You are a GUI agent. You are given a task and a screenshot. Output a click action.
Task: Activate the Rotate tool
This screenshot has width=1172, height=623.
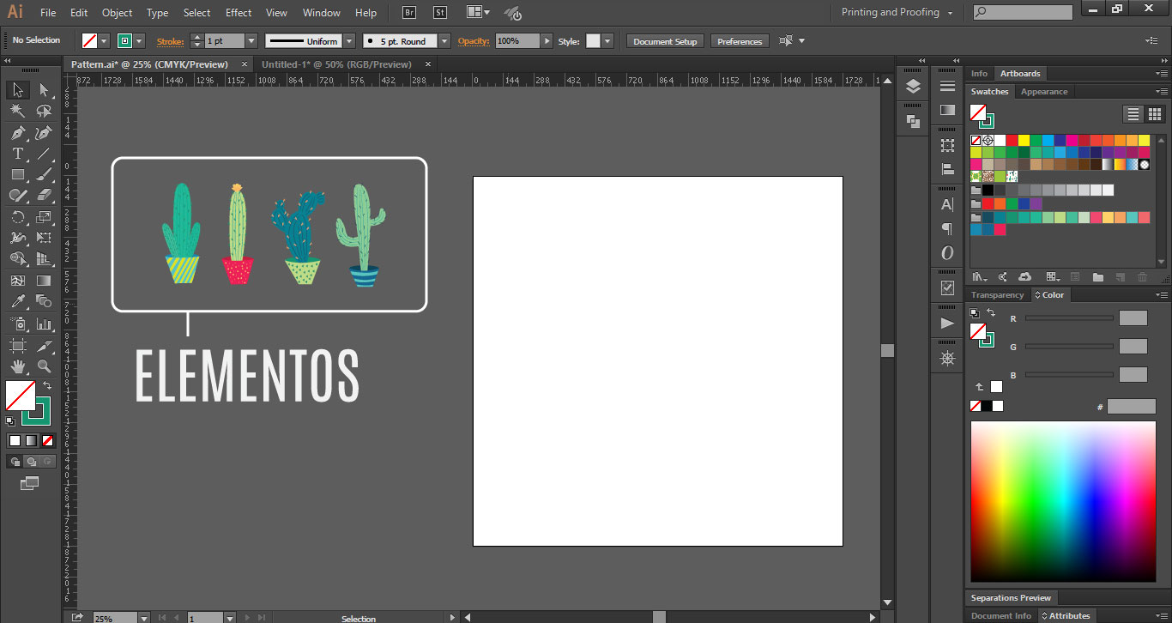click(x=18, y=217)
